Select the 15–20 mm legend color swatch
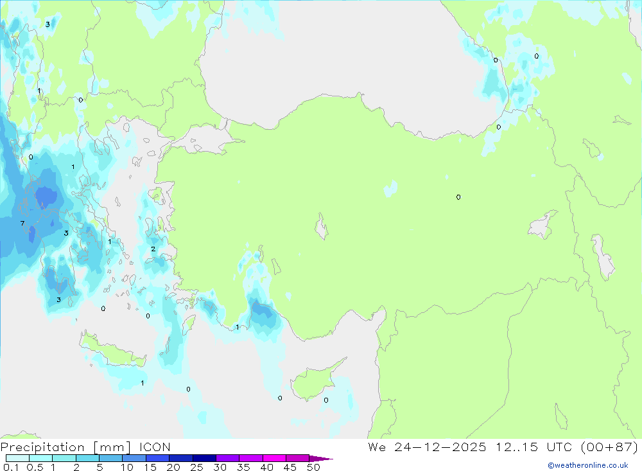Screen dimensions: 642x471 pos(158,458)
